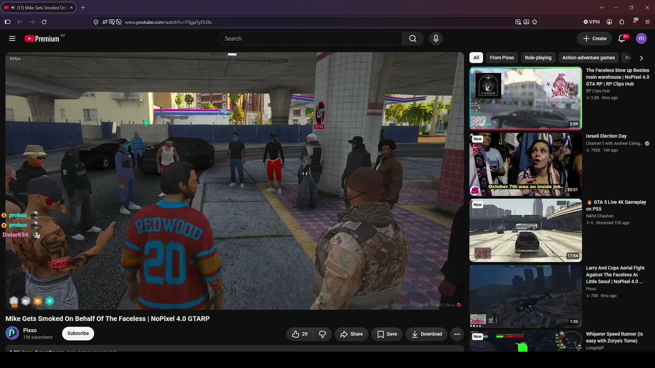Click into the YouTube search field
Screen dimensions: 655x368
click(x=311, y=38)
